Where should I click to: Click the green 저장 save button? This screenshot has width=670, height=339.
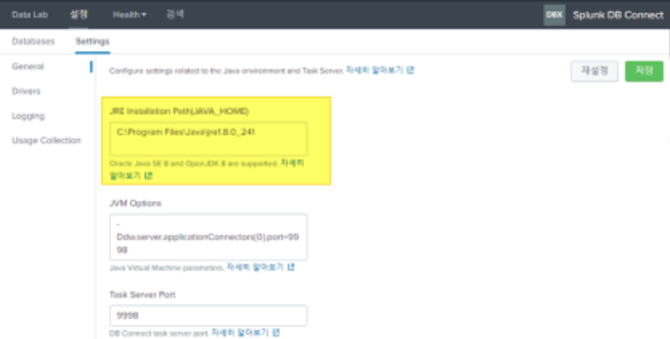tap(643, 70)
